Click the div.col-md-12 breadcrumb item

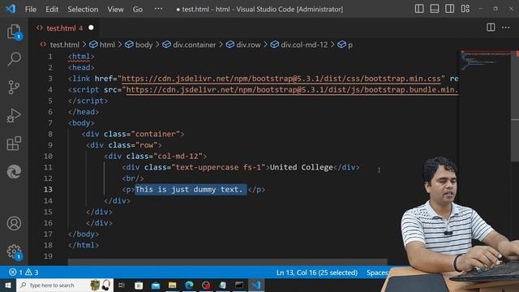click(x=304, y=45)
